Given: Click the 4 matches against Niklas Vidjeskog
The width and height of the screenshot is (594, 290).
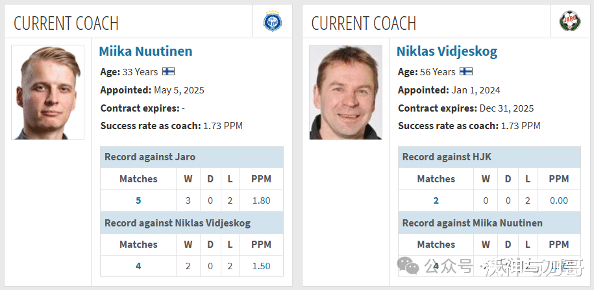Looking at the screenshot, I should tap(138, 266).
